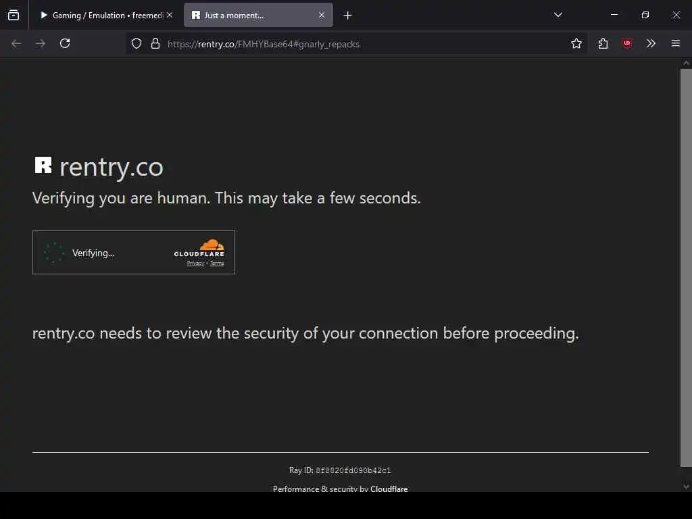The height and width of the screenshot is (519, 692).
Task: Bookmark this page with star icon
Action: tap(576, 43)
